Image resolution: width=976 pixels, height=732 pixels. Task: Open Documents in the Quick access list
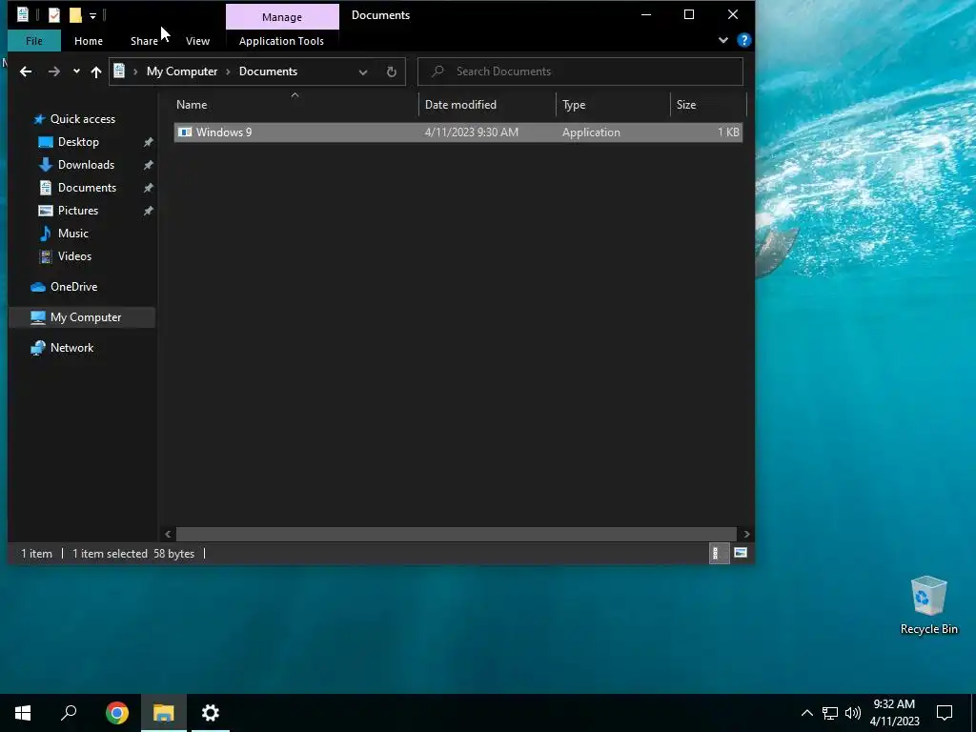point(87,188)
